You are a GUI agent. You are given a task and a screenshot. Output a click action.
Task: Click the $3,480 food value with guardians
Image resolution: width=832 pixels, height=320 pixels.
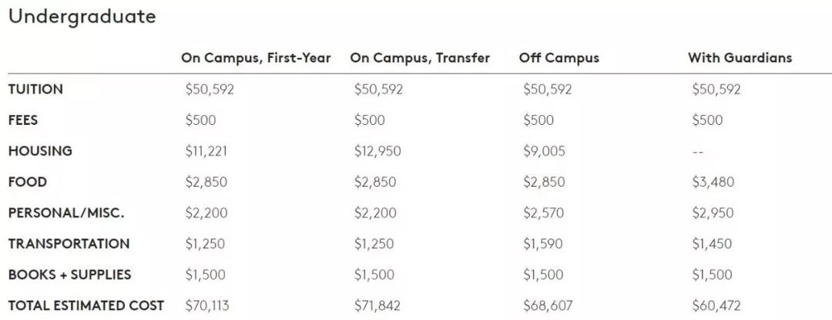tap(713, 182)
